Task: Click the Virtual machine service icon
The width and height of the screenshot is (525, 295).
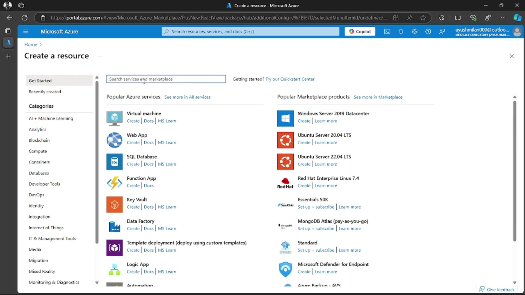Action: point(114,118)
